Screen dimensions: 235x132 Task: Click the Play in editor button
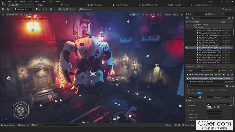tap(60, 9)
